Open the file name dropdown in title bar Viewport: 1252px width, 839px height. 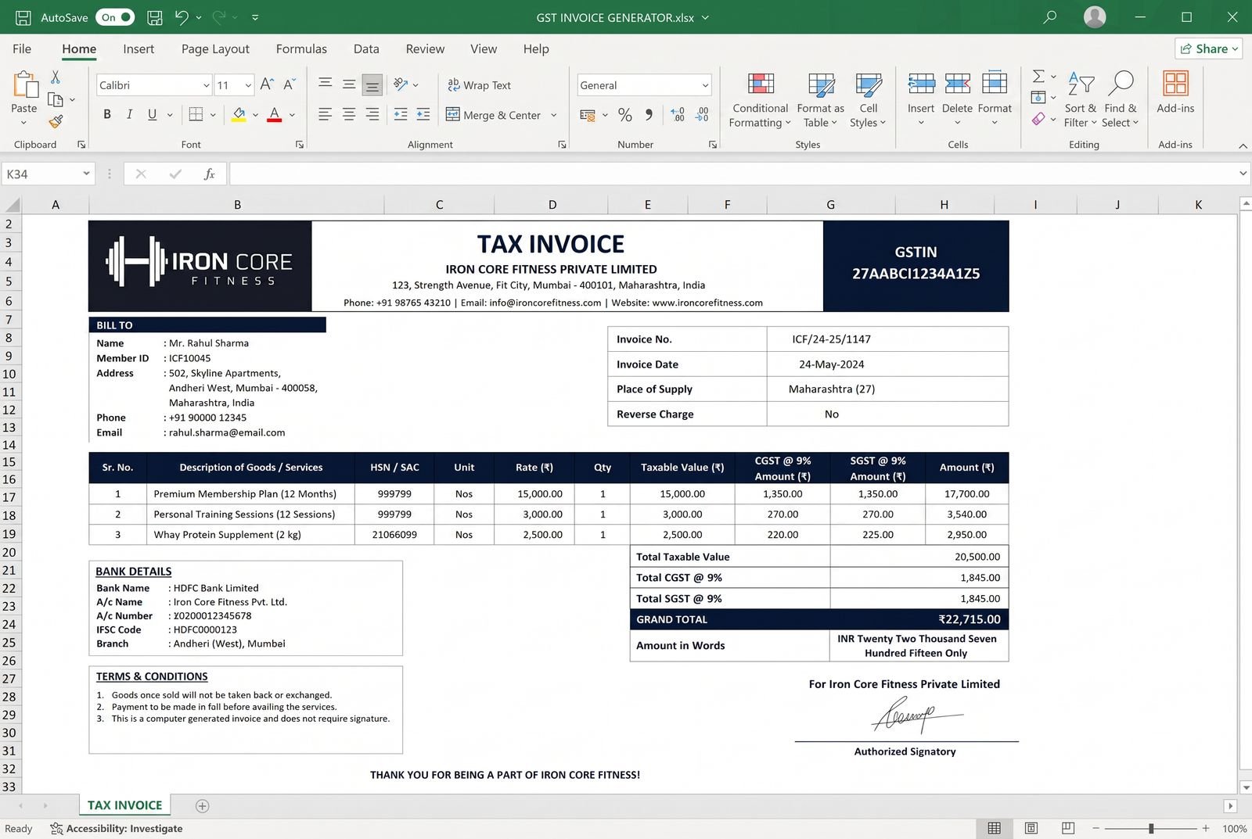click(705, 17)
